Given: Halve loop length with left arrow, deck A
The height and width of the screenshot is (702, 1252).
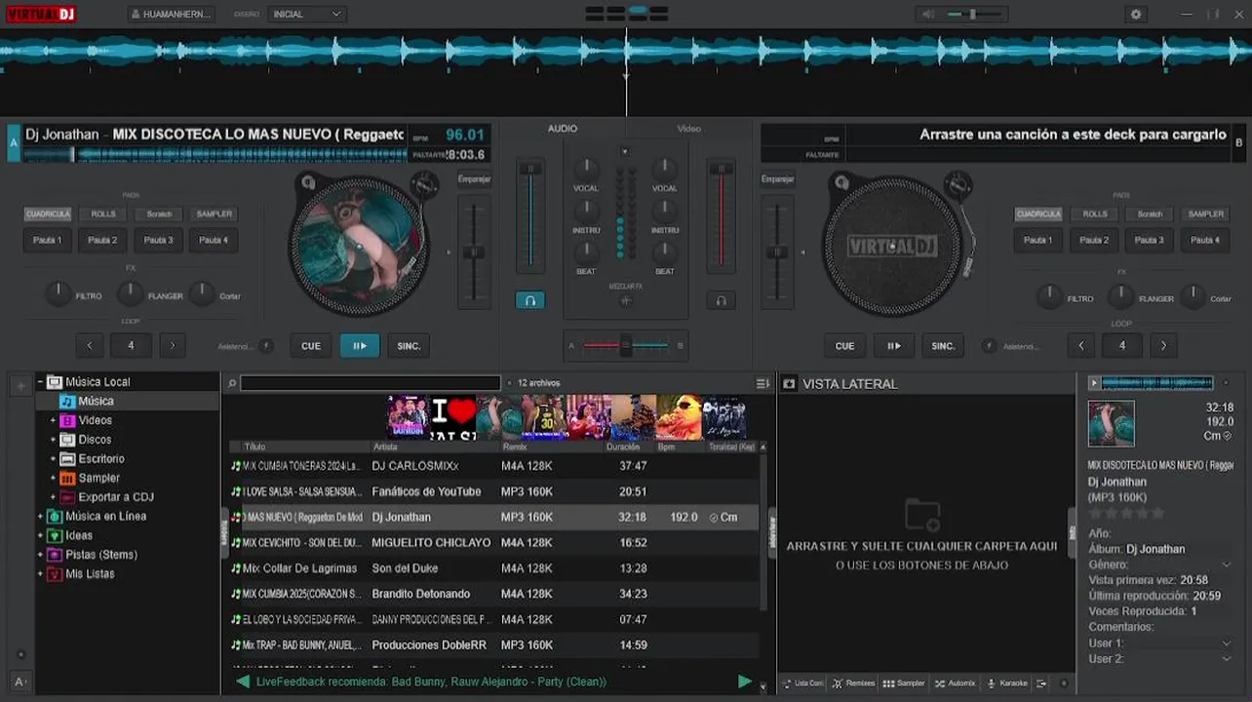Looking at the screenshot, I should pos(90,345).
